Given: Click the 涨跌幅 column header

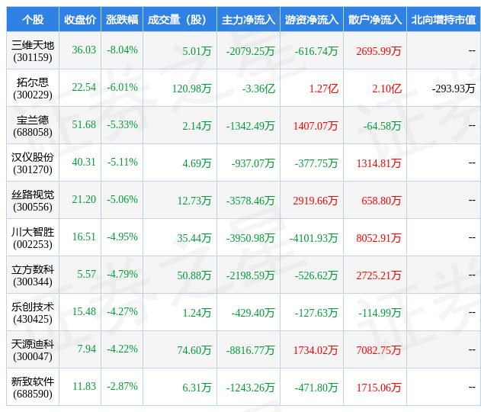Looking at the screenshot, I should [x=122, y=20].
